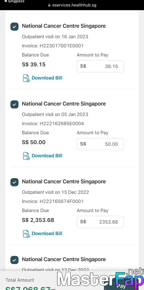The height and width of the screenshot is (290, 144).
Task: Download Bill for invoice H222165674F0001
Action: click(x=47, y=233)
